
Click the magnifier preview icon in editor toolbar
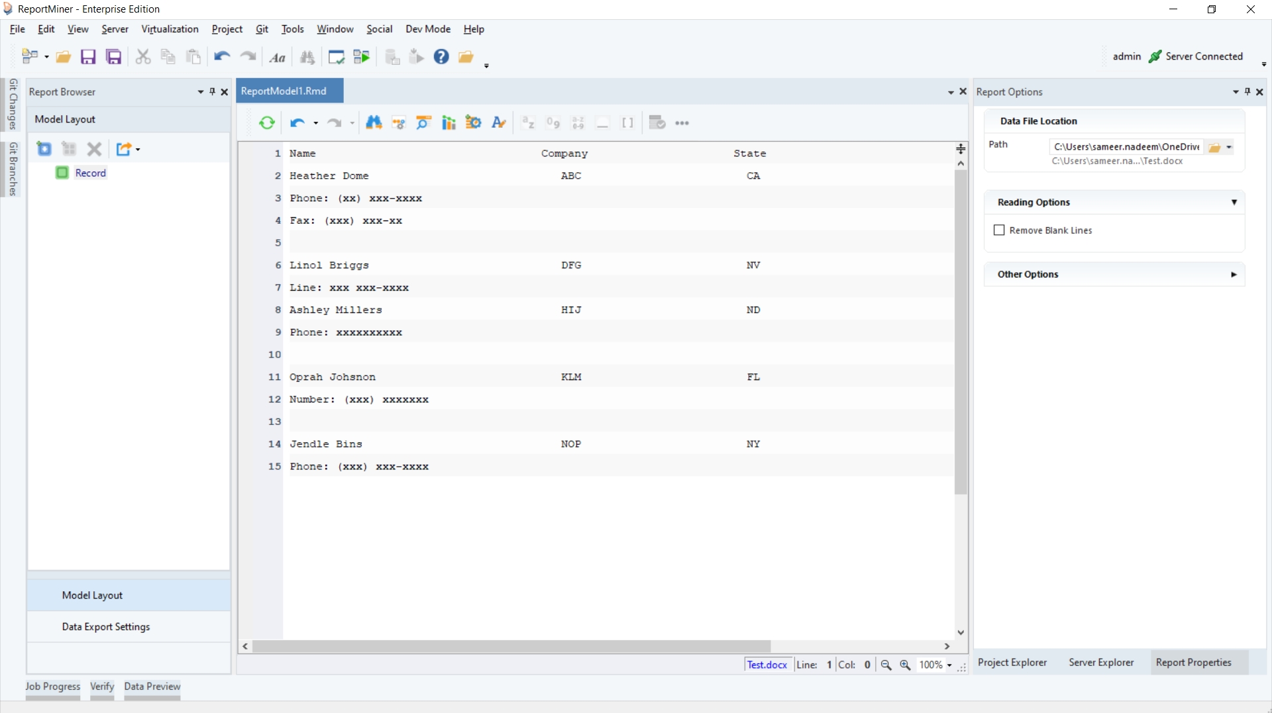tap(423, 123)
